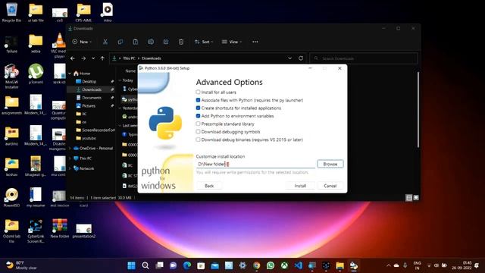
Task: Open Microsoft Edge from the taskbar
Action: click(187, 265)
